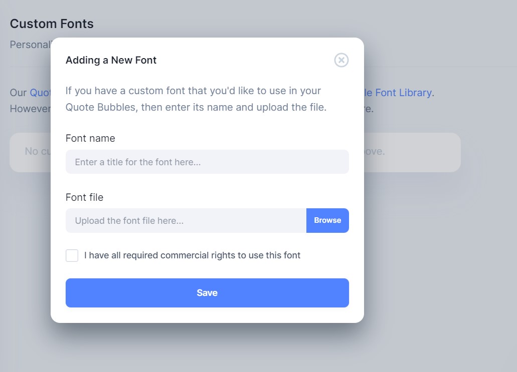Close the Adding a New Font dialog
Image resolution: width=517 pixels, height=372 pixels.
pyautogui.click(x=341, y=60)
